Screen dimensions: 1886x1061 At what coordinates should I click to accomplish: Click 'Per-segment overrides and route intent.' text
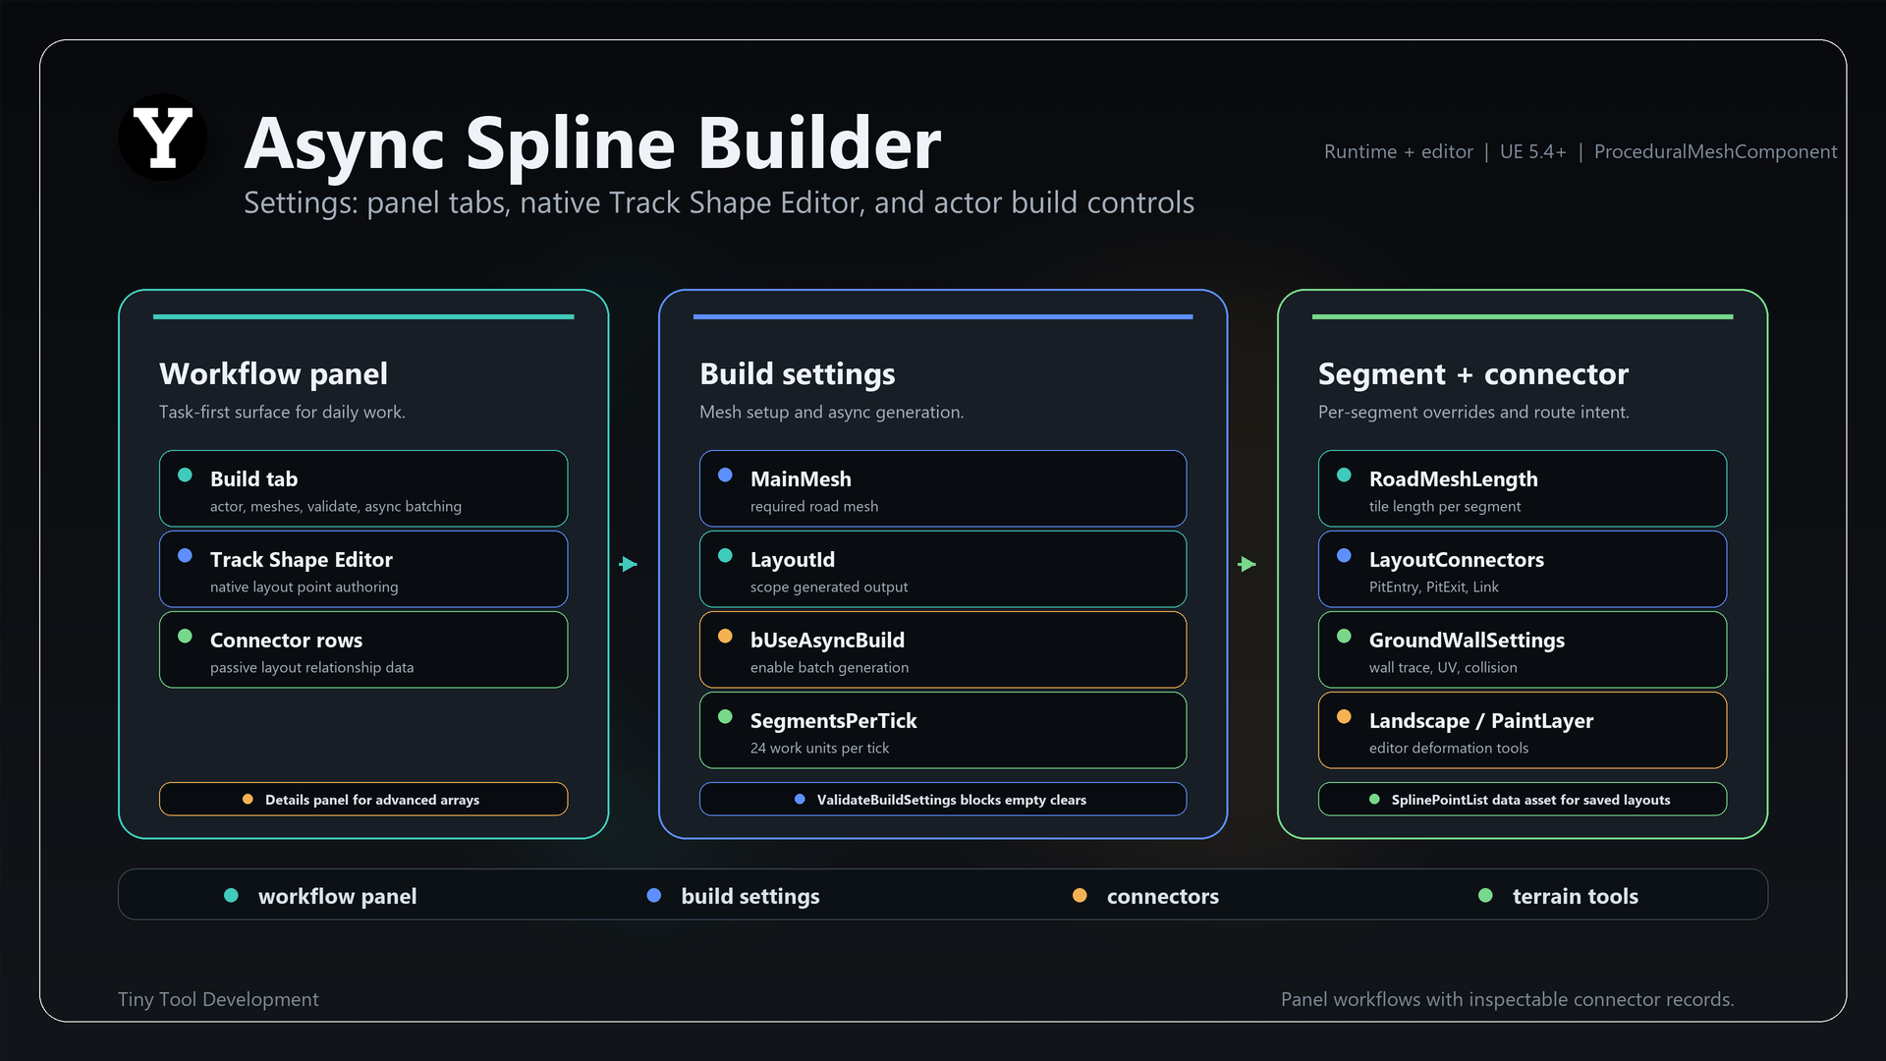(x=1473, y=412)
